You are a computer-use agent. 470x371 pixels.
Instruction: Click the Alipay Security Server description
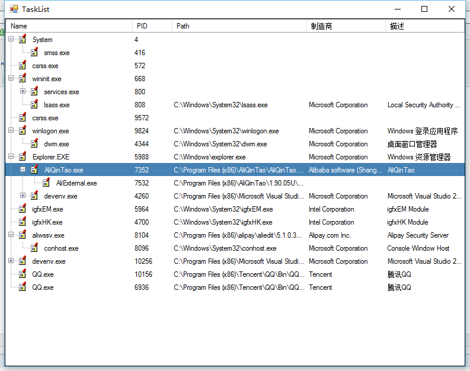pos(418,235)
